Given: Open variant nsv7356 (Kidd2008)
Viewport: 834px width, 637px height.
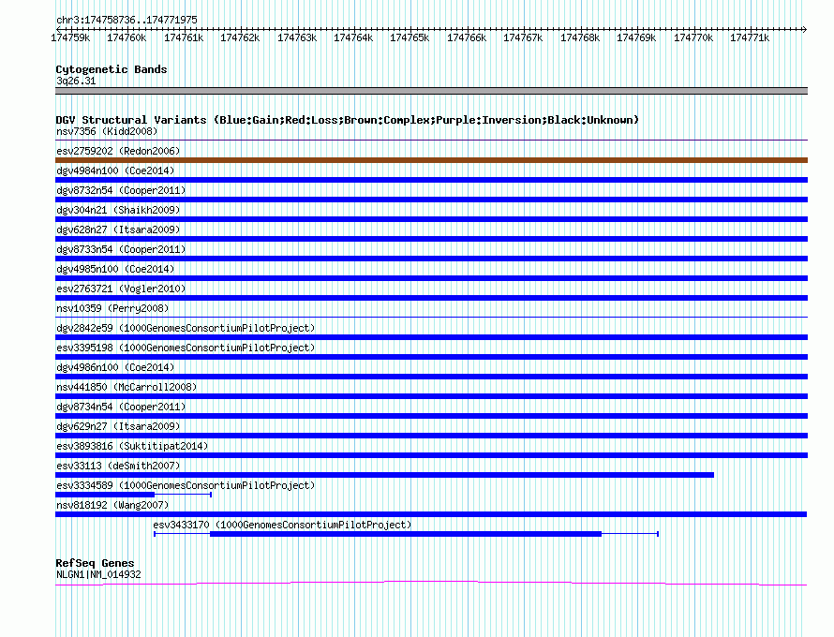Looking at the screenshot, I should point(107,131).
